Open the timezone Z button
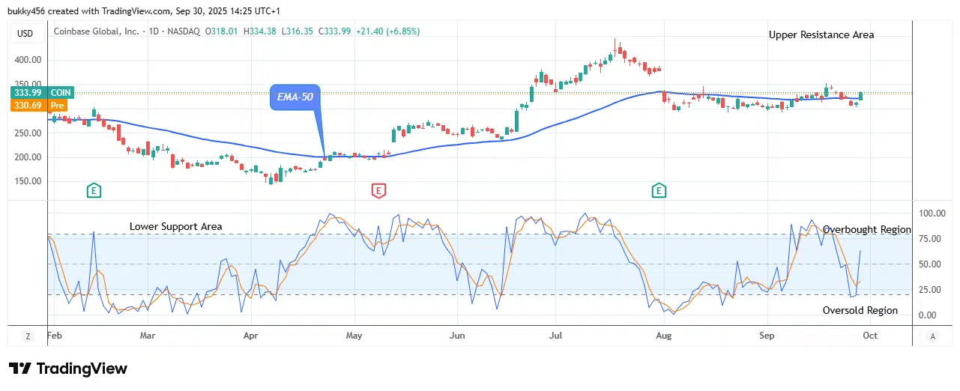960x391 pixels. pos(28,336)
